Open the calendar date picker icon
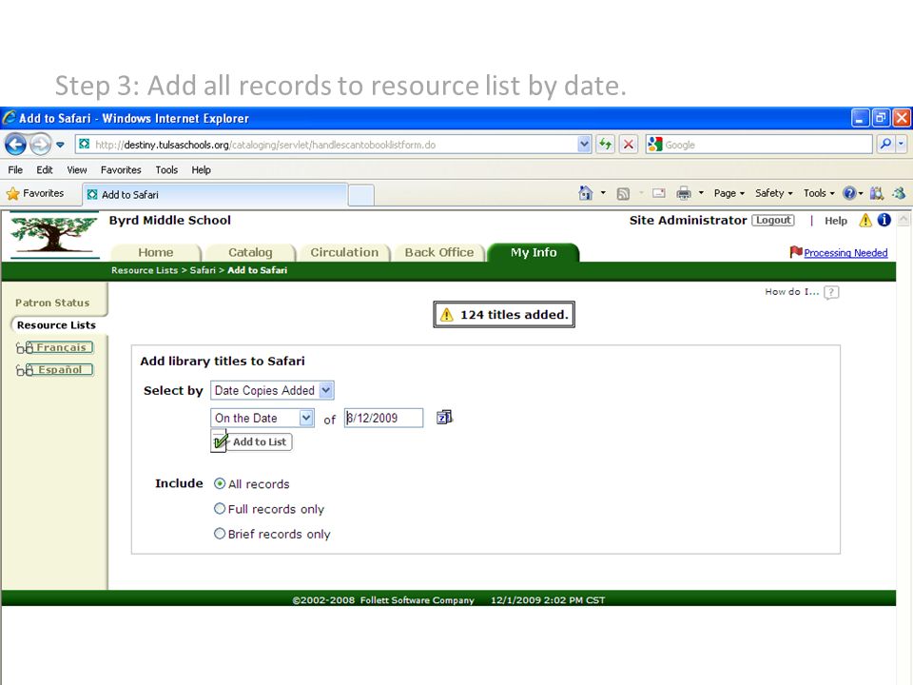This screenshot has width=913, height=685. coord(444,417)
